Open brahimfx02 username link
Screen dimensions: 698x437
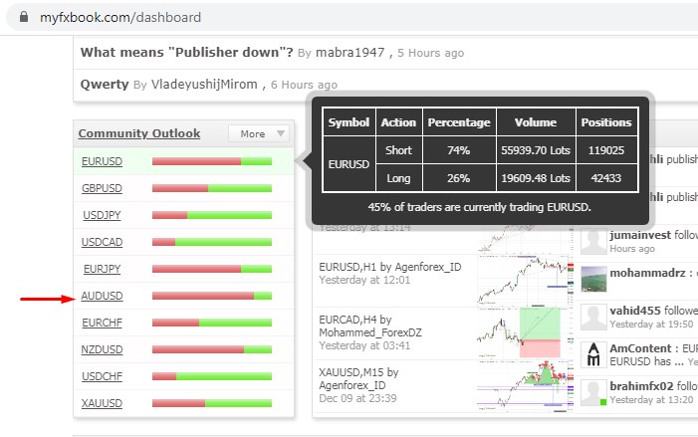pyautogui.click(x=641, y=386)
